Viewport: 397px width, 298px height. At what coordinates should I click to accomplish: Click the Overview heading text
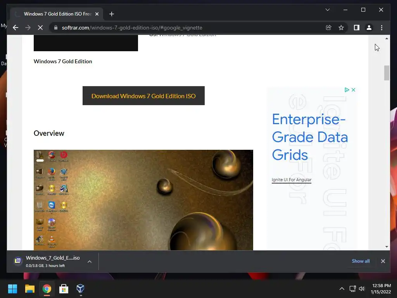pyautogui.click(x=49, y=133)
